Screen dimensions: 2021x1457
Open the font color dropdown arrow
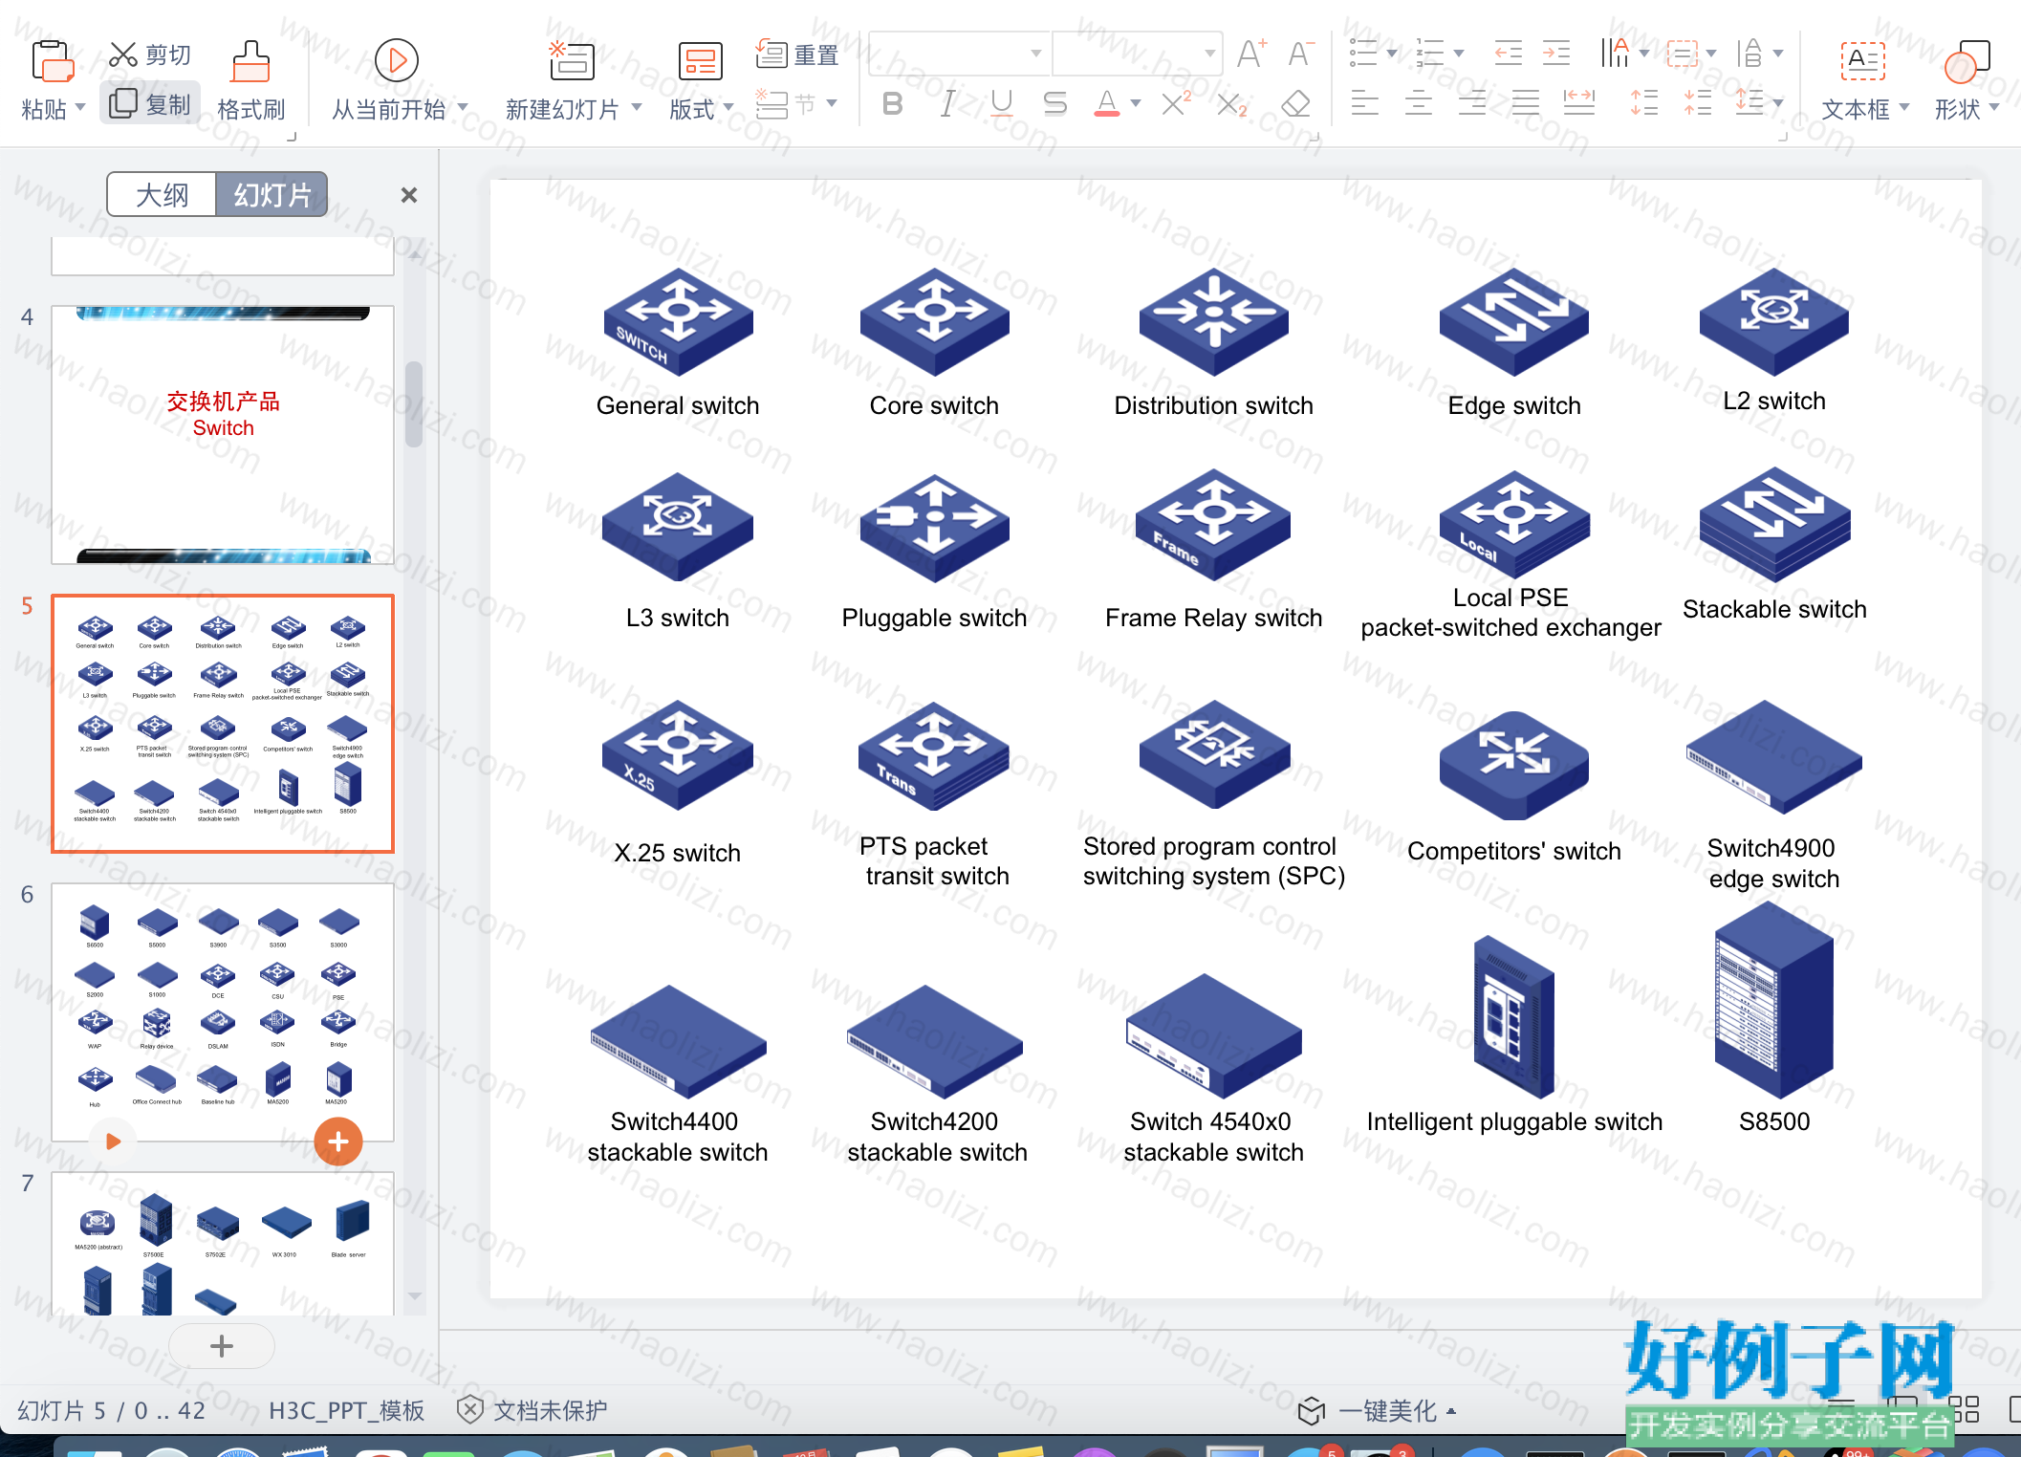pos(1136,103)
